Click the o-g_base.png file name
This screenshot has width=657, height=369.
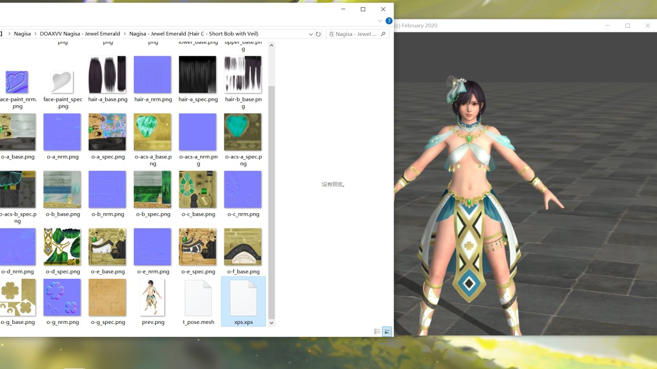[17, 322]
